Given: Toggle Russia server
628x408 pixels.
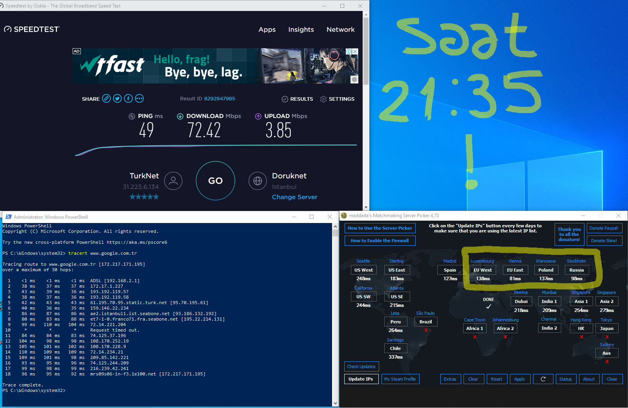Looking at the screenshot, I should click(577, 270).
